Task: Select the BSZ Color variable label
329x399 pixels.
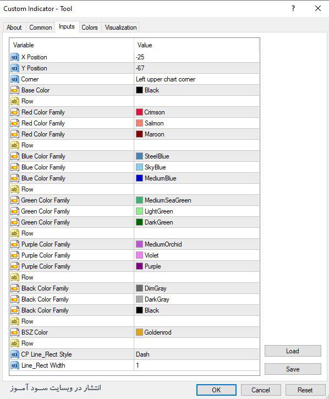Action: 35,332
